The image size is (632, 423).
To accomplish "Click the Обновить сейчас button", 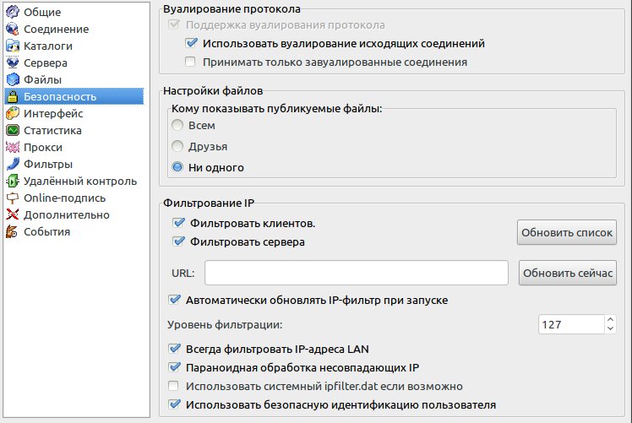I will click(568, 274).
